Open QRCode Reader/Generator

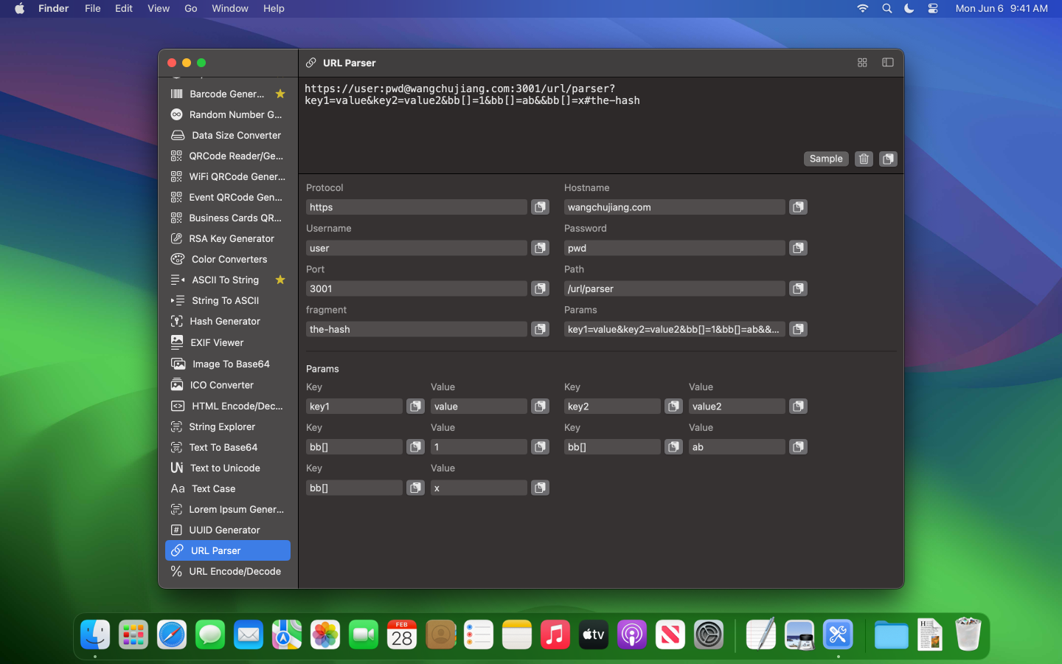point(228,156)
